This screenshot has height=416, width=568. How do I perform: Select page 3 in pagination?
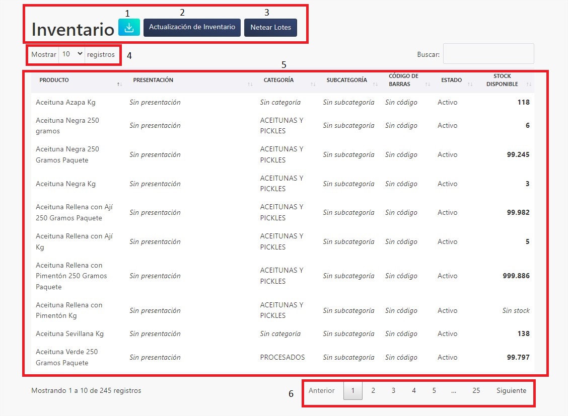click(393, 390)
